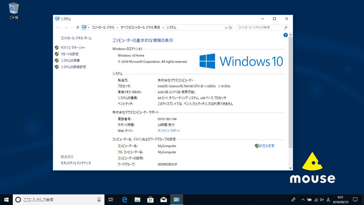Image resolution: width=364 pixels, height=205 pixels.
Task: Click scrollbar down arrow in System window
Action: [290, 168]
